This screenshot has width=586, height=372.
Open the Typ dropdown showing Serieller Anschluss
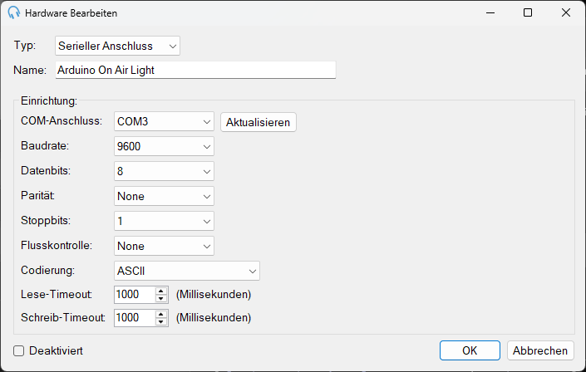(x=117, y=46)
